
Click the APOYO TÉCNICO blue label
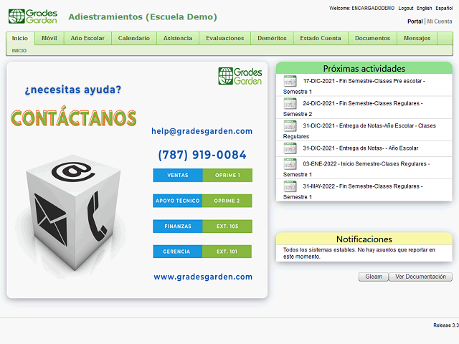177,201
